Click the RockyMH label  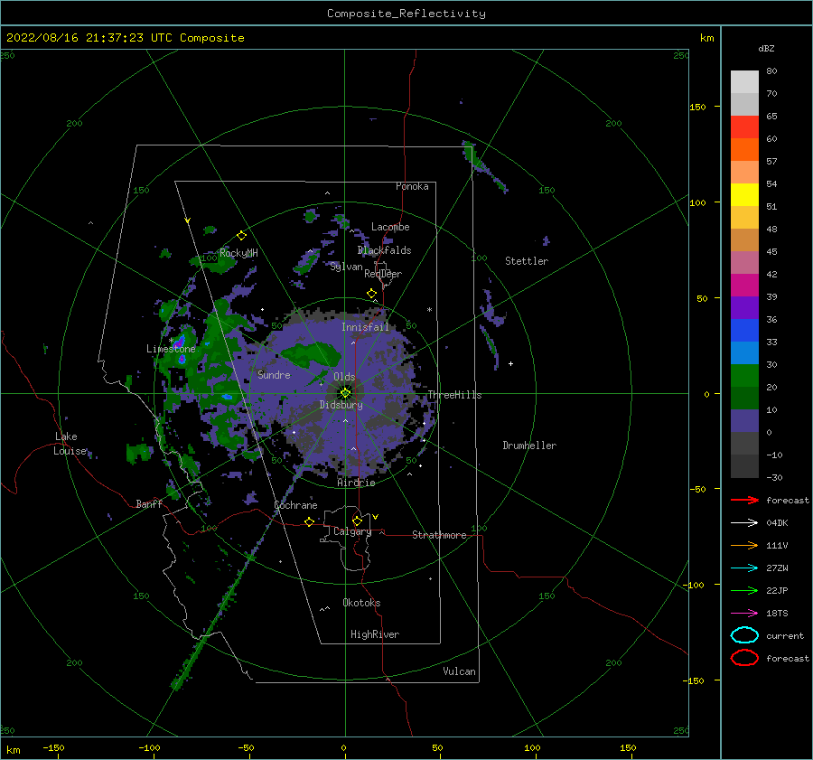click(238, 253)
